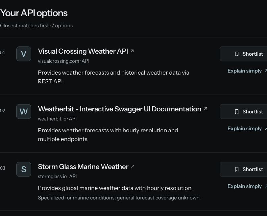The image size is (267, 216).
Task: Click bookmark icon in Storm Glass Shortlist button
Action: pyautogui.click(x=237, y=169)
